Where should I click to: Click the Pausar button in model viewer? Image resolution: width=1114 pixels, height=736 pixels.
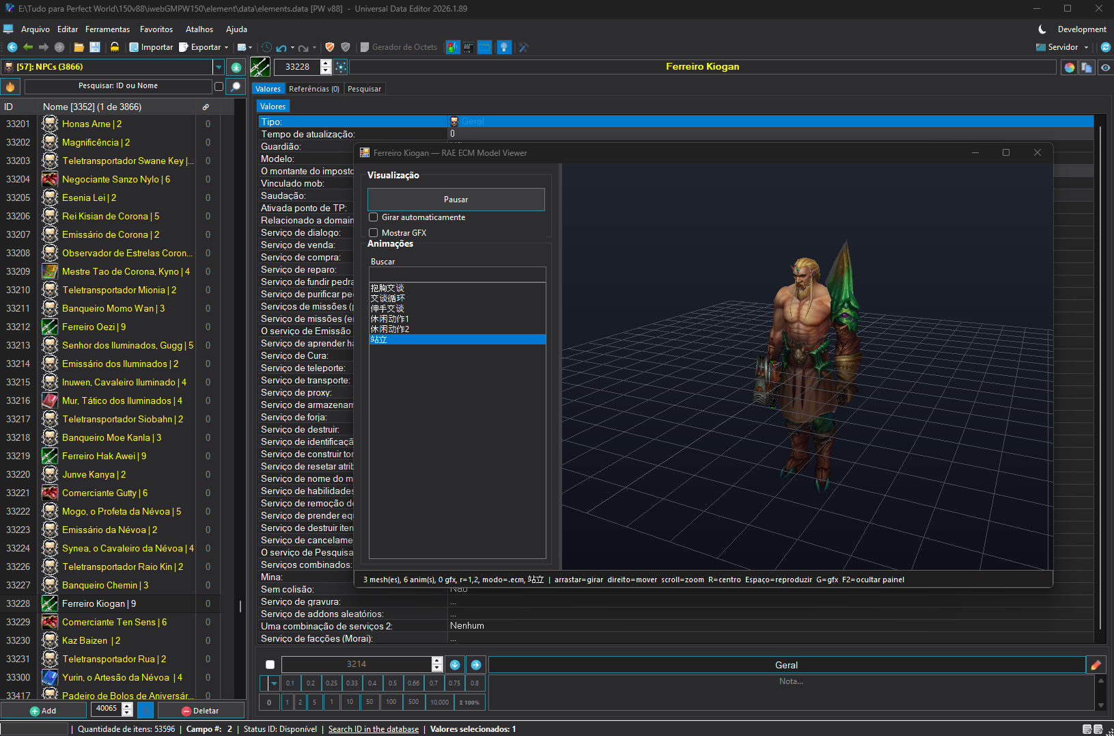456,200
